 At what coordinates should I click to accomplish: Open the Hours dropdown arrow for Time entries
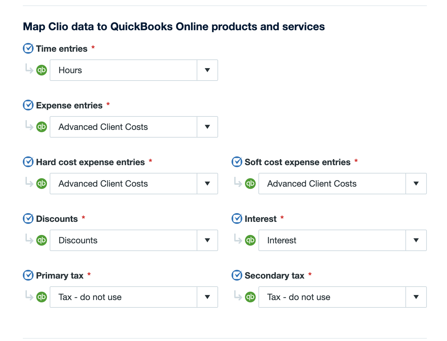(207, 70)
